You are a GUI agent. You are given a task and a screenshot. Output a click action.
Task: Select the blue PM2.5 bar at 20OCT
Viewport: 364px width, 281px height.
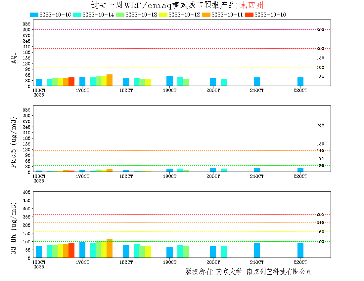tap(213, 170)
